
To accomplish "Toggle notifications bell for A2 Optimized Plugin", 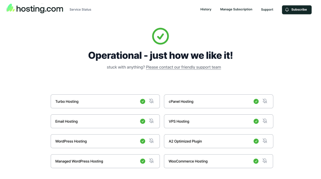I will point(265,141).
